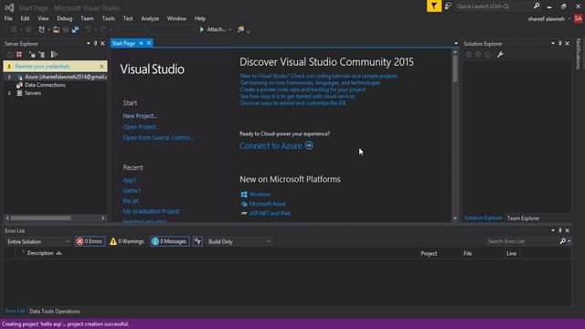Viewport: 585px width, 329px height.
Task: Open the Solution Explorer window position dropdown arrow
Action: point(553,44)
